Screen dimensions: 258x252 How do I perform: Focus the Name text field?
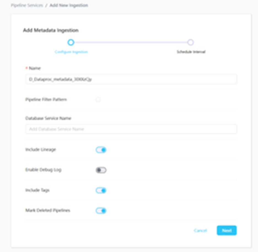pos(131,79)
